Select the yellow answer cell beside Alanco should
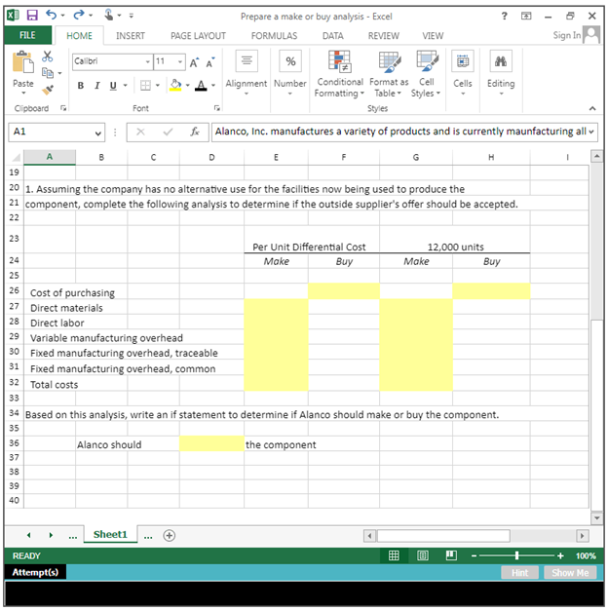This screenshot has width=608, height=610. [211, 444]
